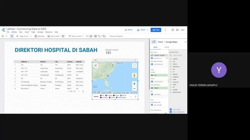Zoom in on the map
Image resolution: width=250 pixels, height=140 pixels.
[134, 84]
